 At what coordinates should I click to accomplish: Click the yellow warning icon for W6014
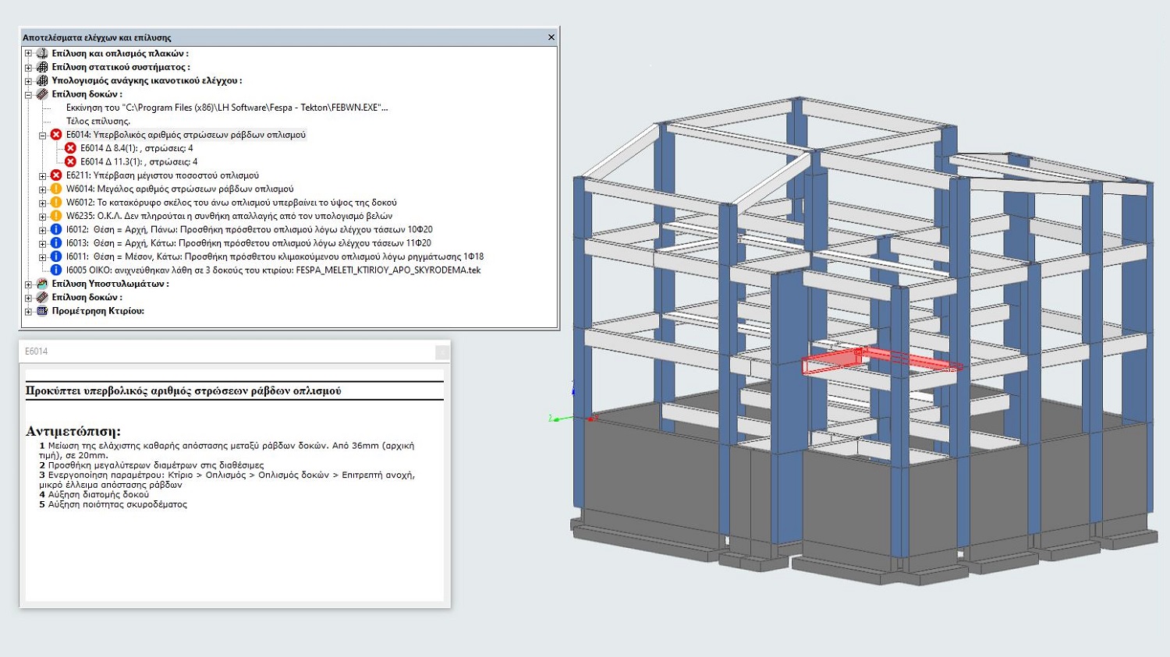56,189
